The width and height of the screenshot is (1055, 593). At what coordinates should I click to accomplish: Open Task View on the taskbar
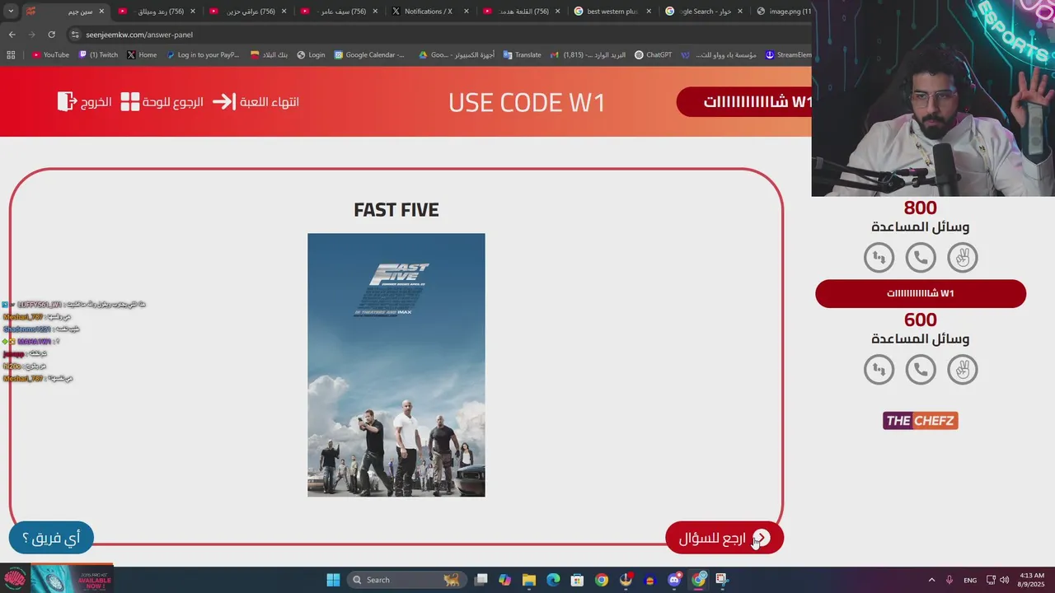coord(481,580)
